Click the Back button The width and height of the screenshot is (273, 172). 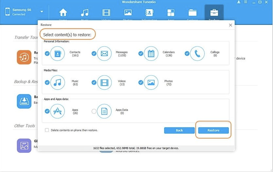tap(179, 130)
